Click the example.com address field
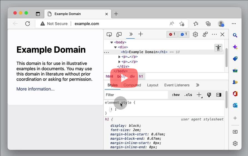248x156 pixels. pos(87,24)
